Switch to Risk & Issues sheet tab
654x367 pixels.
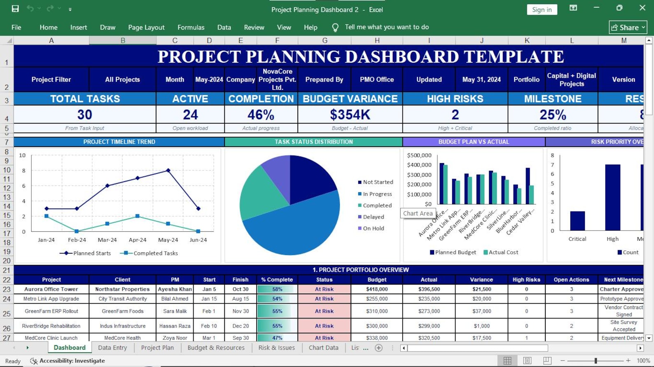276,348
